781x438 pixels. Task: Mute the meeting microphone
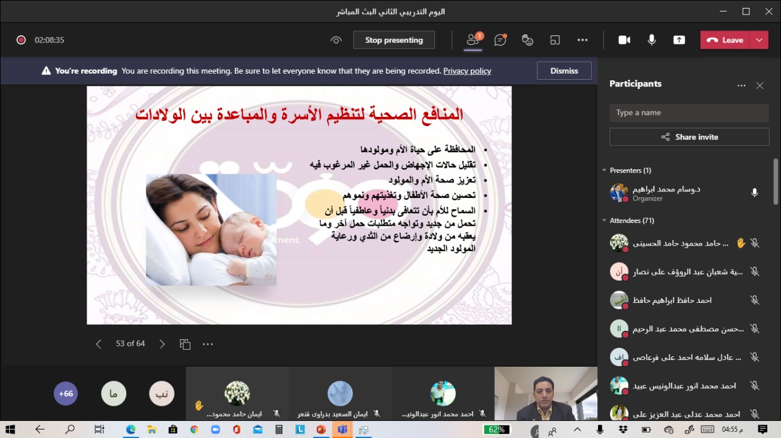point(652,40)
